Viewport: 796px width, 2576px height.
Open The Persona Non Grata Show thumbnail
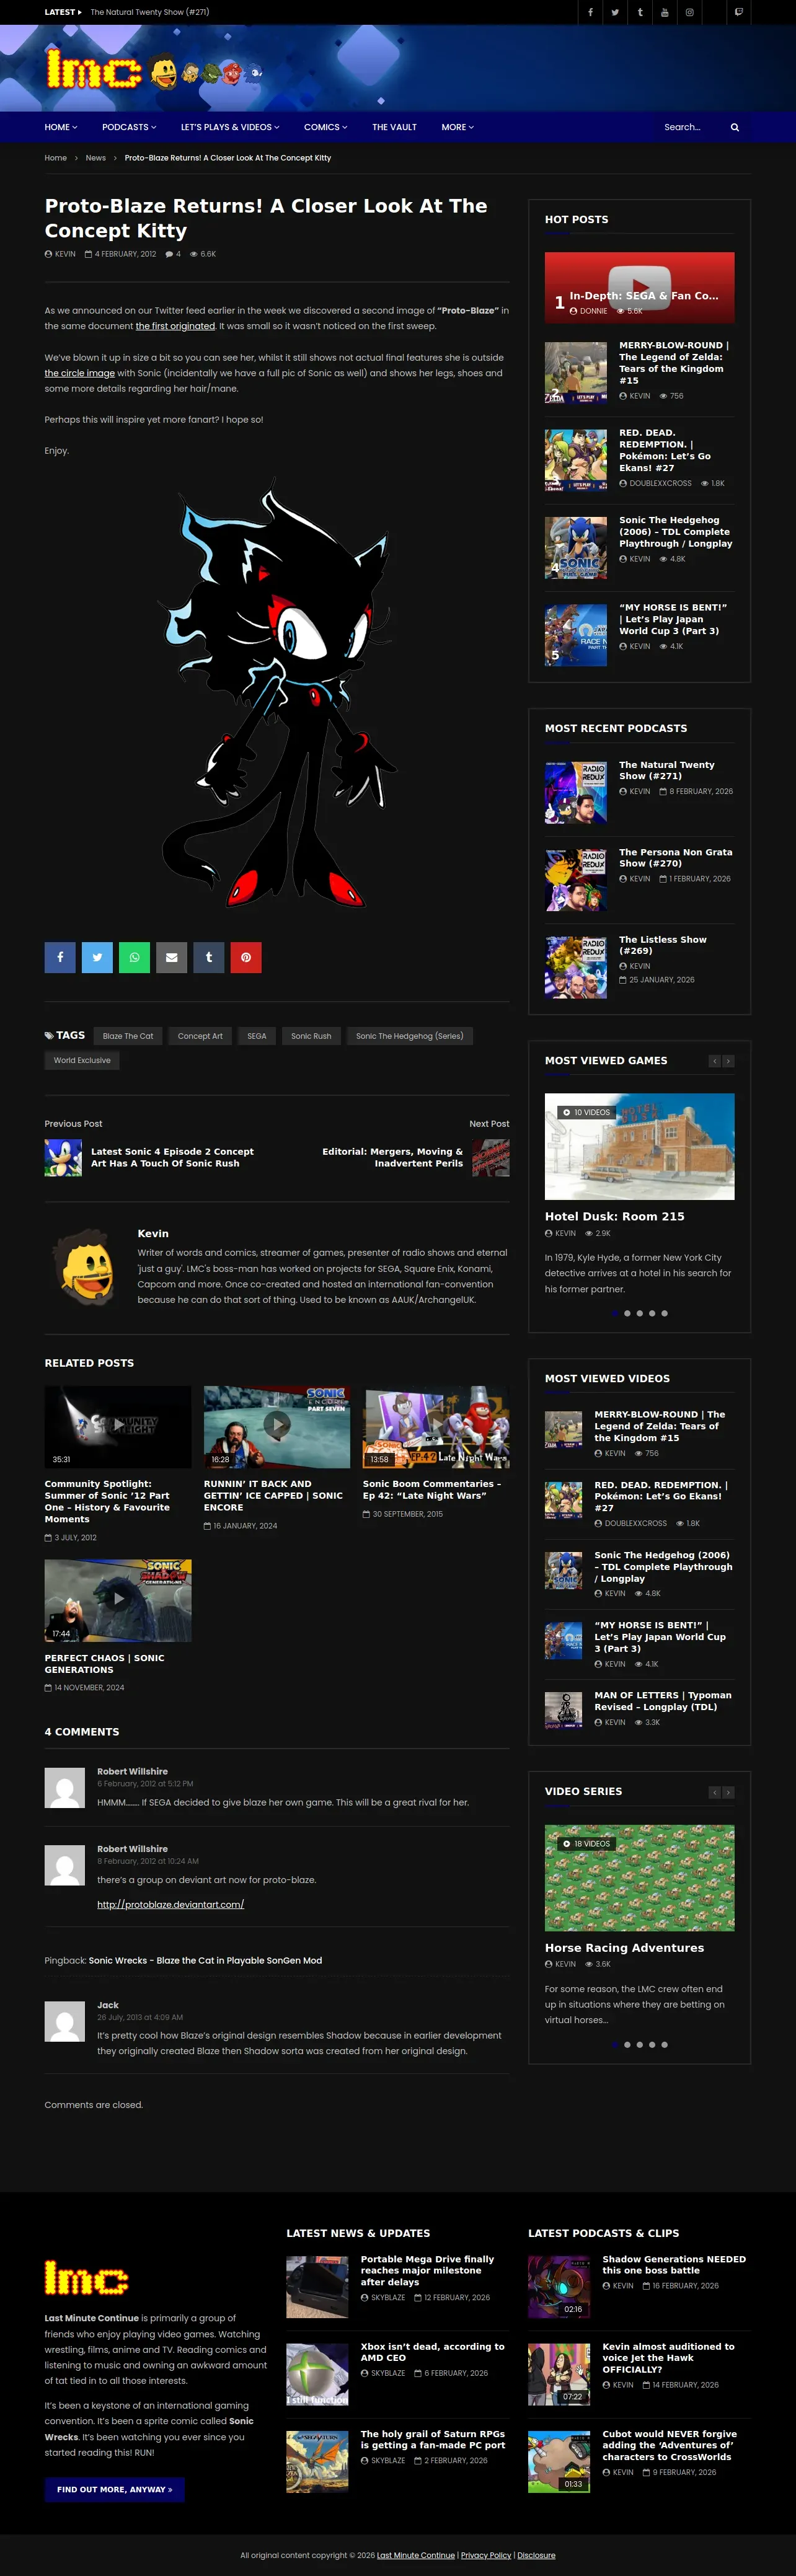click(576, 880)
